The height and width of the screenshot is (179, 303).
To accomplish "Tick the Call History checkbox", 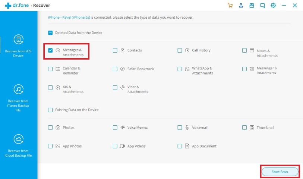I will tap(180, 50).
